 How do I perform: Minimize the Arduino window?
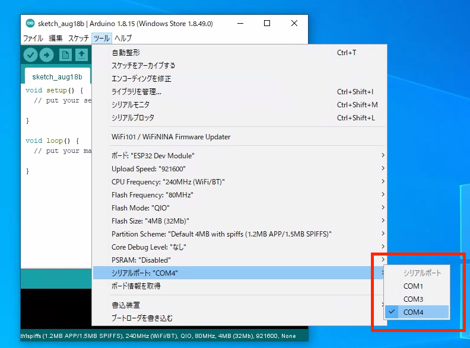click(x=240, y=23)
